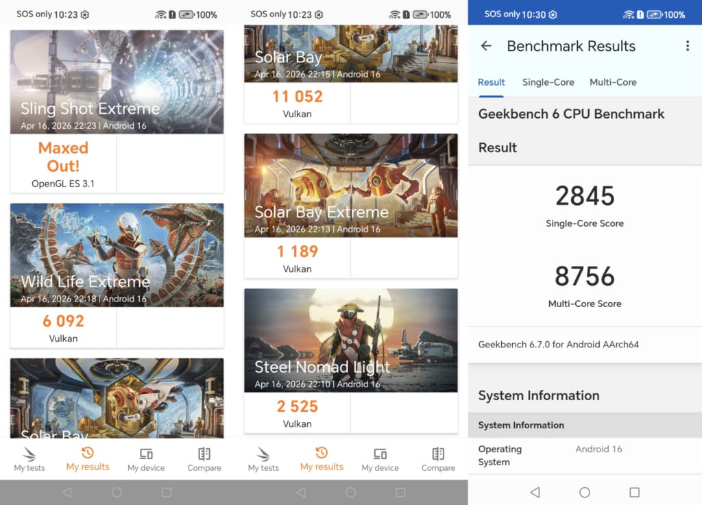Image resolution: width=702 pixels, height=505 pixels.
Task: Switch to the Multi-Core tab
Action: click(x=613, y=82)
